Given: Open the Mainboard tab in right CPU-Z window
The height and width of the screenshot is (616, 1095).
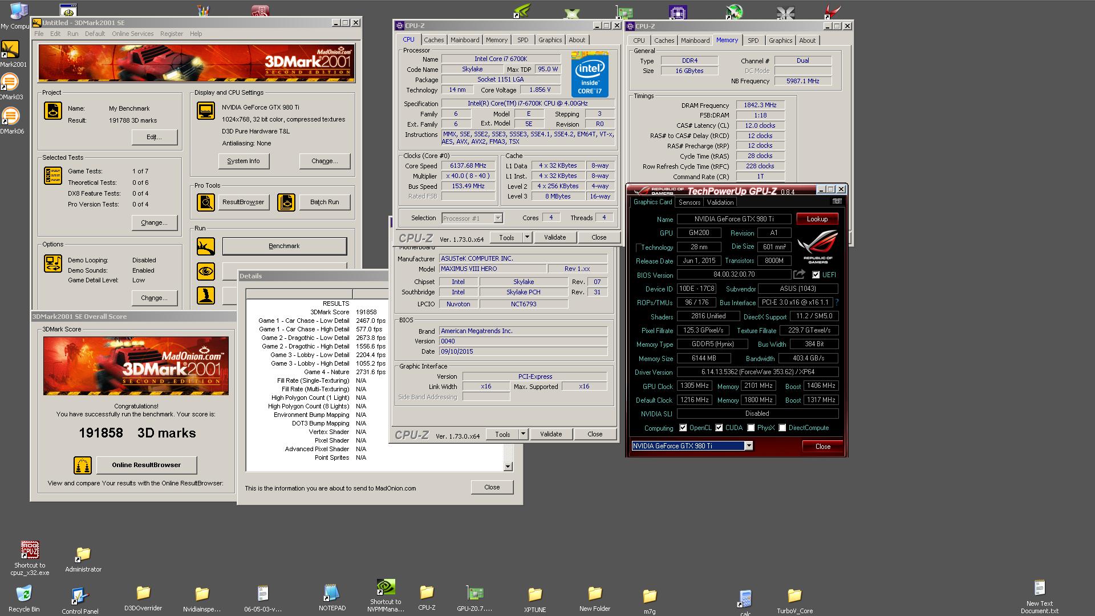Looking at the screenshot, I should tap(695, 40).
